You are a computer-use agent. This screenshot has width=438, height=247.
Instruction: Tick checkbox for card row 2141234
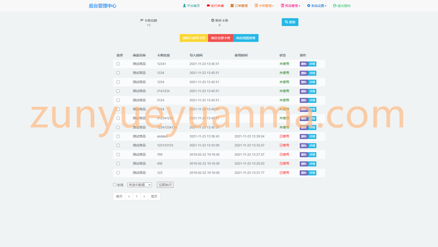click(118, 91)
